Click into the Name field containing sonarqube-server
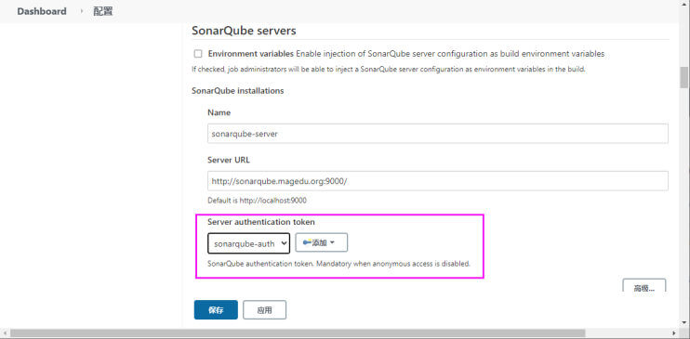 click(438, 134)
